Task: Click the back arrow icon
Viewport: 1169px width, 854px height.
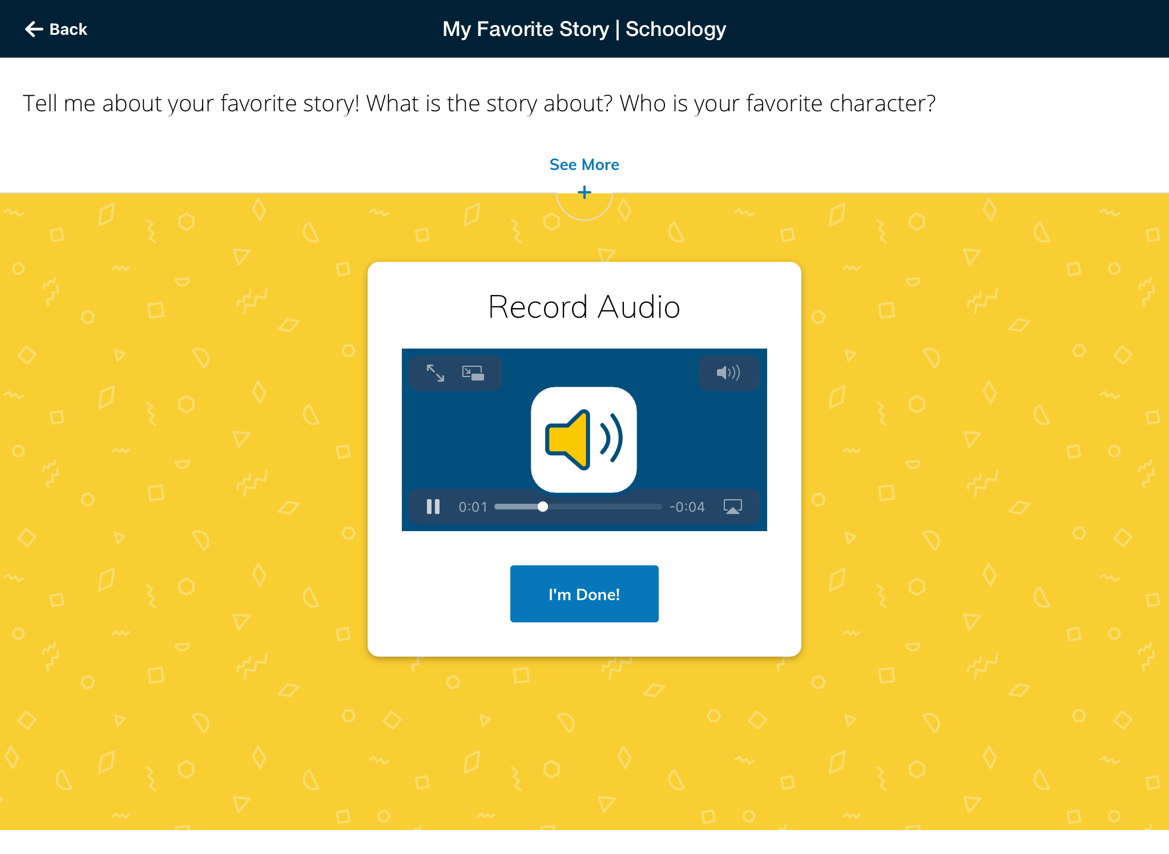Action: click(34, 29)
